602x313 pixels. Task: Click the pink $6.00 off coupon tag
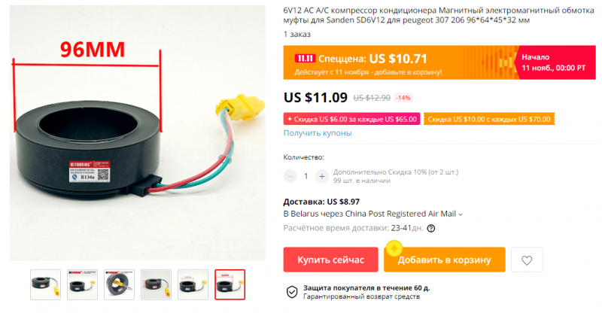tap(351, 119)
